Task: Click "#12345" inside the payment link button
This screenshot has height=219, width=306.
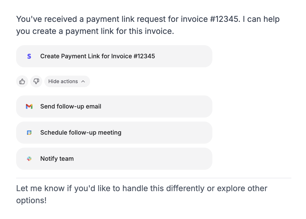Action: pyautogui.click(x=144, y=56)
